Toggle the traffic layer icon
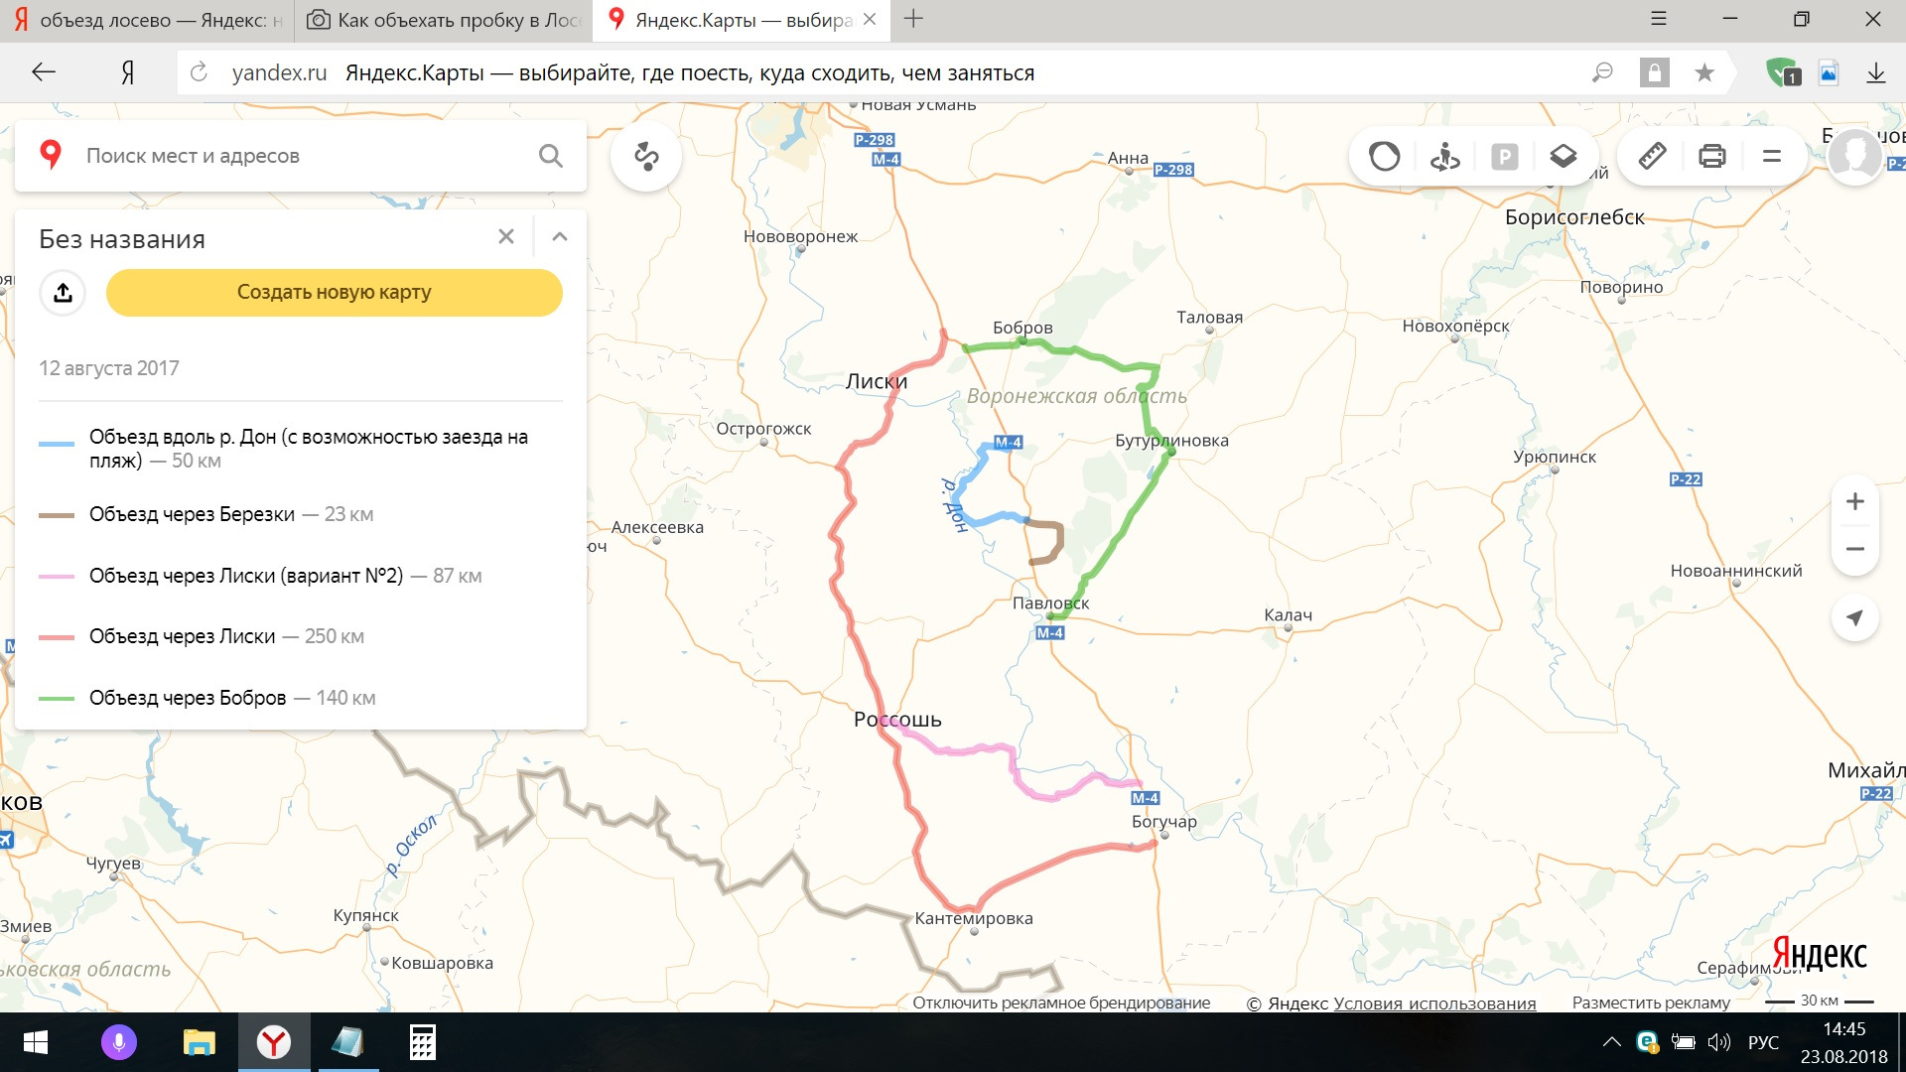 [1384, 156]
